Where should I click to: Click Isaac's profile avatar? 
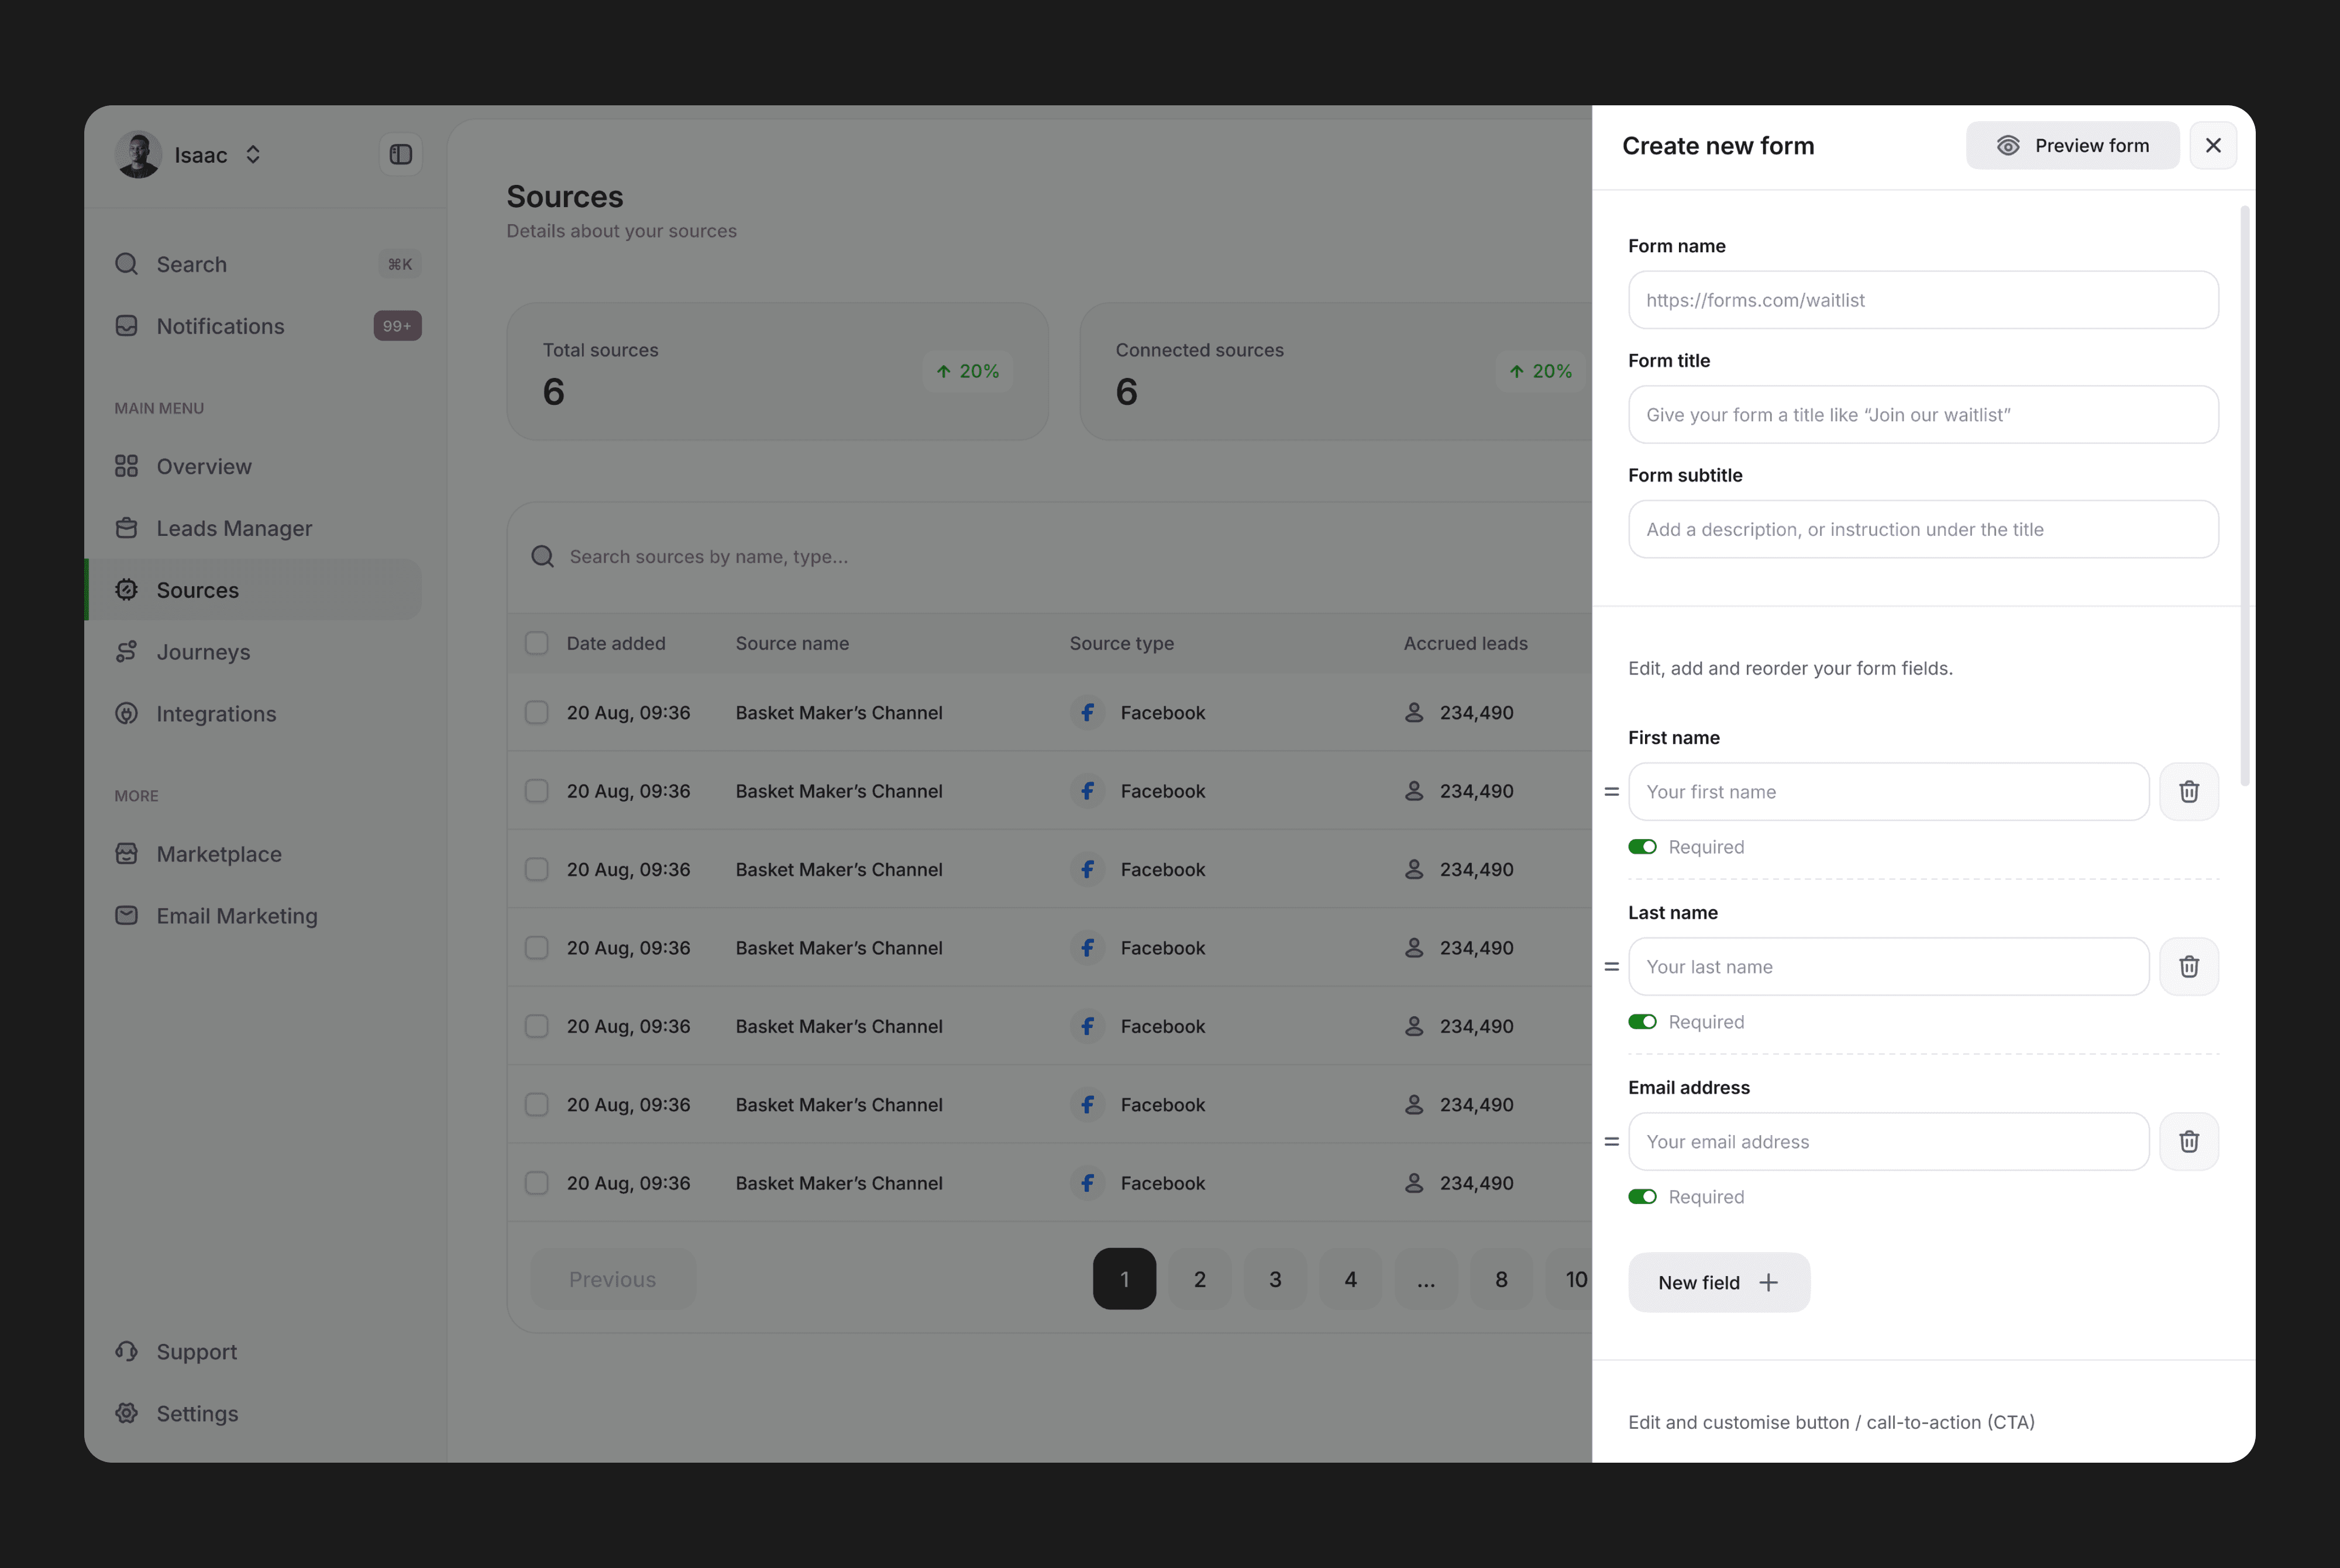(x=138, y=154)
